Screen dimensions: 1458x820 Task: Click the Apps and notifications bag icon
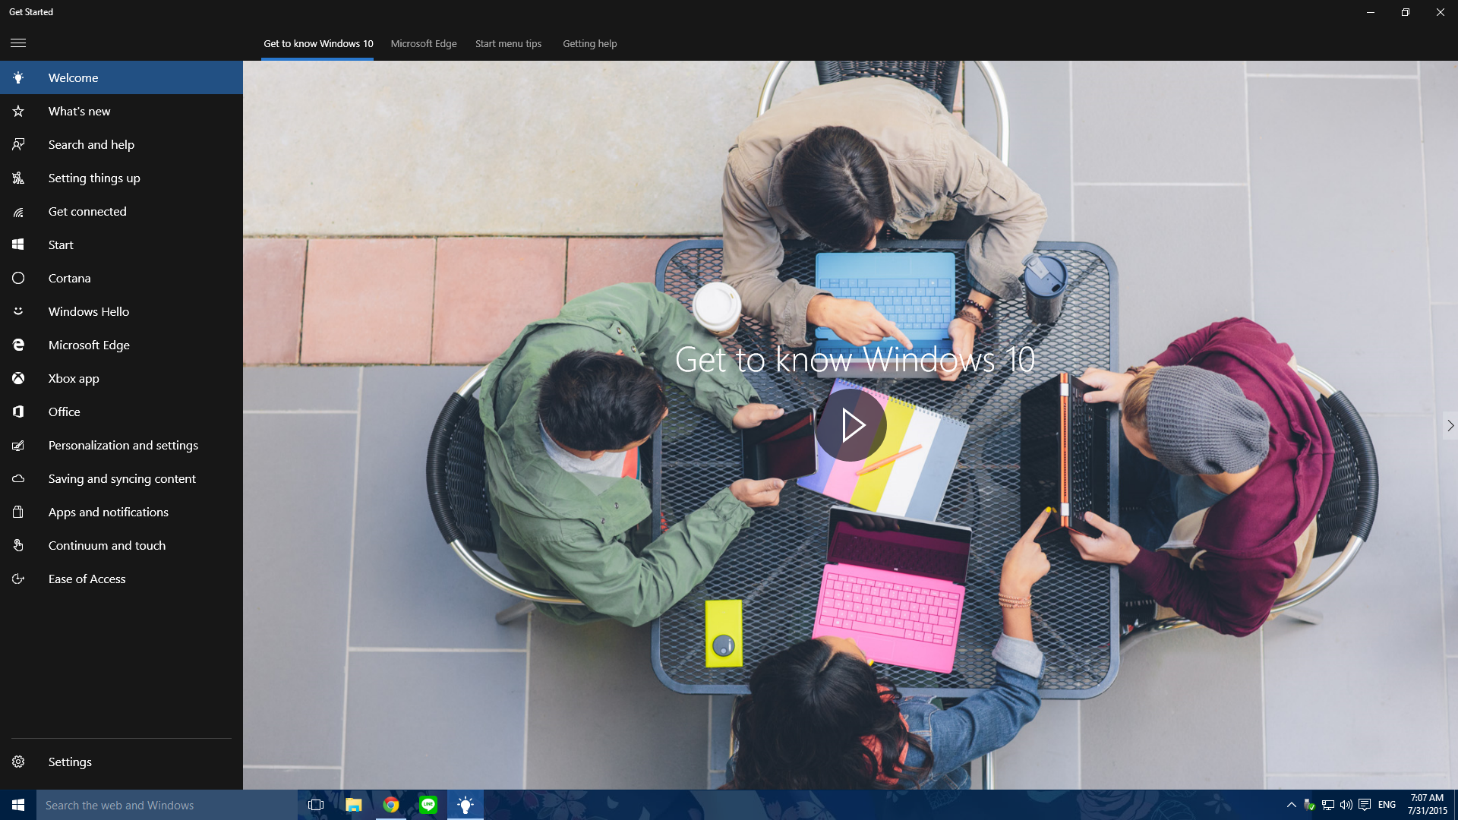pyautogui.click(x=18, y=512)
